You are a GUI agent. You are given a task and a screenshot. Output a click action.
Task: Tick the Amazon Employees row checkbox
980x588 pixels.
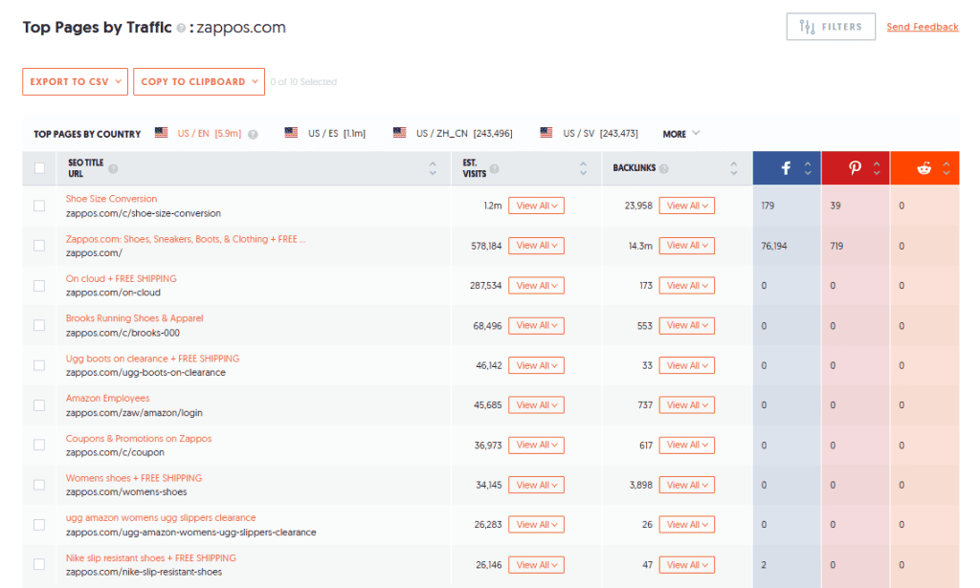pos(39,405)
